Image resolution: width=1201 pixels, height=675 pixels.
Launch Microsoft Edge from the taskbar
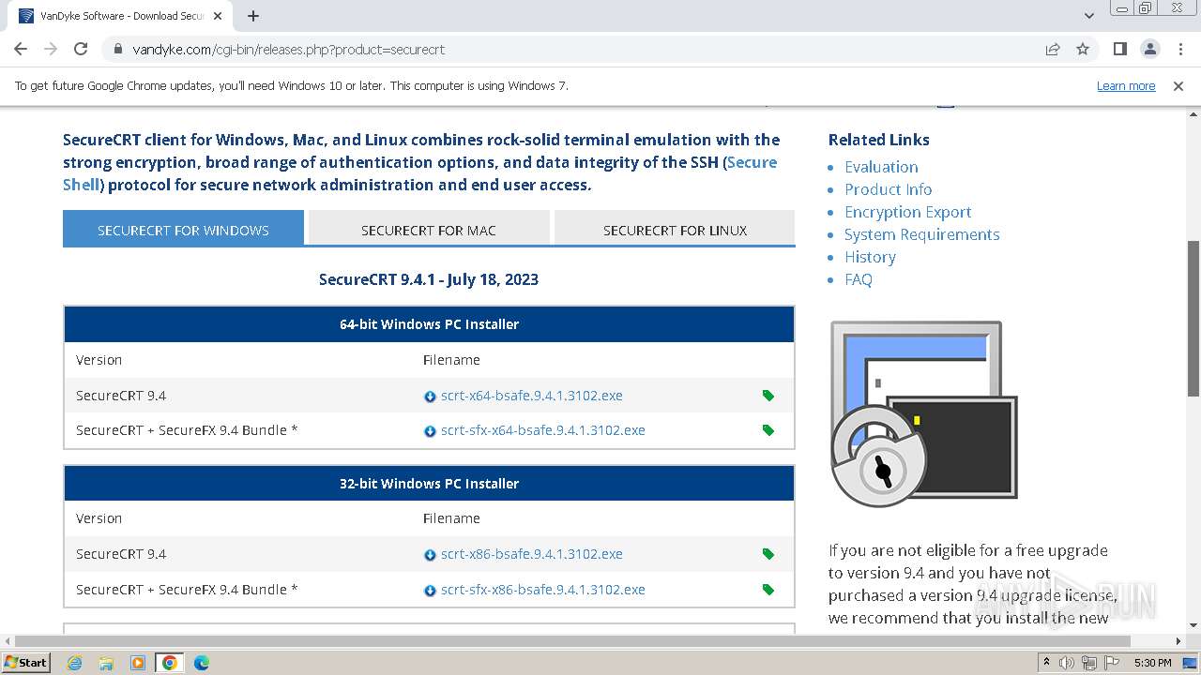coord(202,663)
